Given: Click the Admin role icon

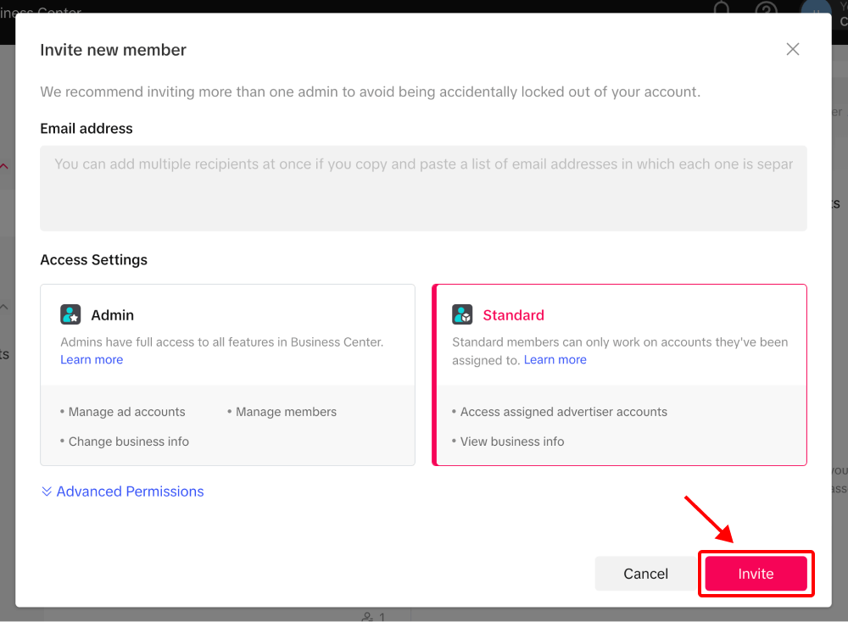Looking at the screenshot, I should click(70, 314).
